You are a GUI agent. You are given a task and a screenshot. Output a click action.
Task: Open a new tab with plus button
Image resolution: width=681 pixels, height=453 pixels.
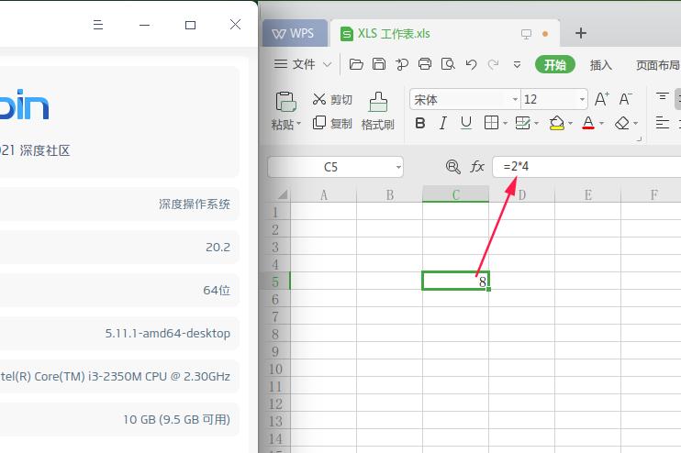(x=581, y=33)
